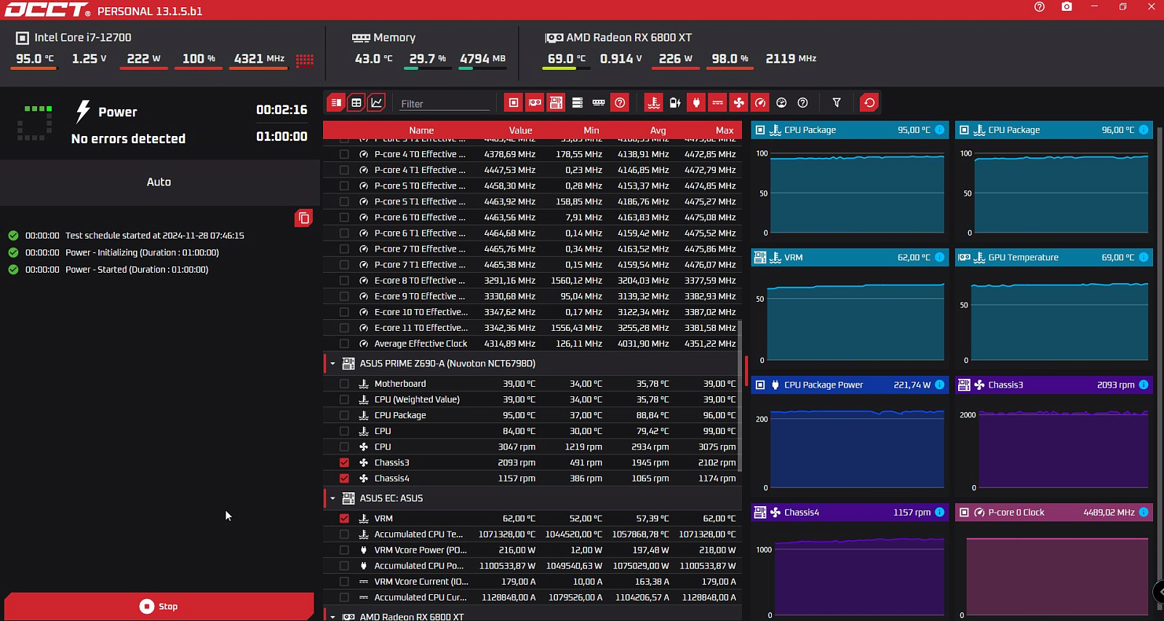Toggle the current sensor type filter
The height and width of the screenshot is (621, 1164).
point(717,103)
